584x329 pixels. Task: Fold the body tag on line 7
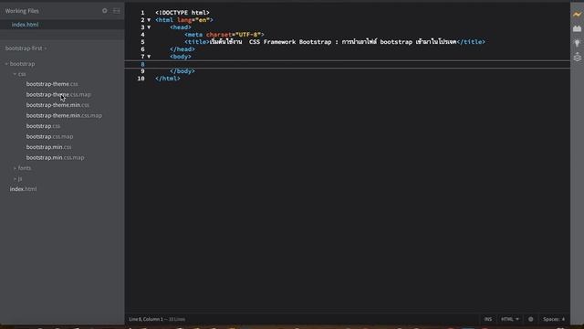click(x=149, y=57)
